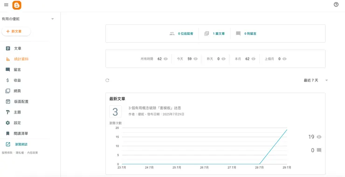Click the 瀏覽網誌 external link icon
The width and height of the screenshot is (345, 177).
8,144
